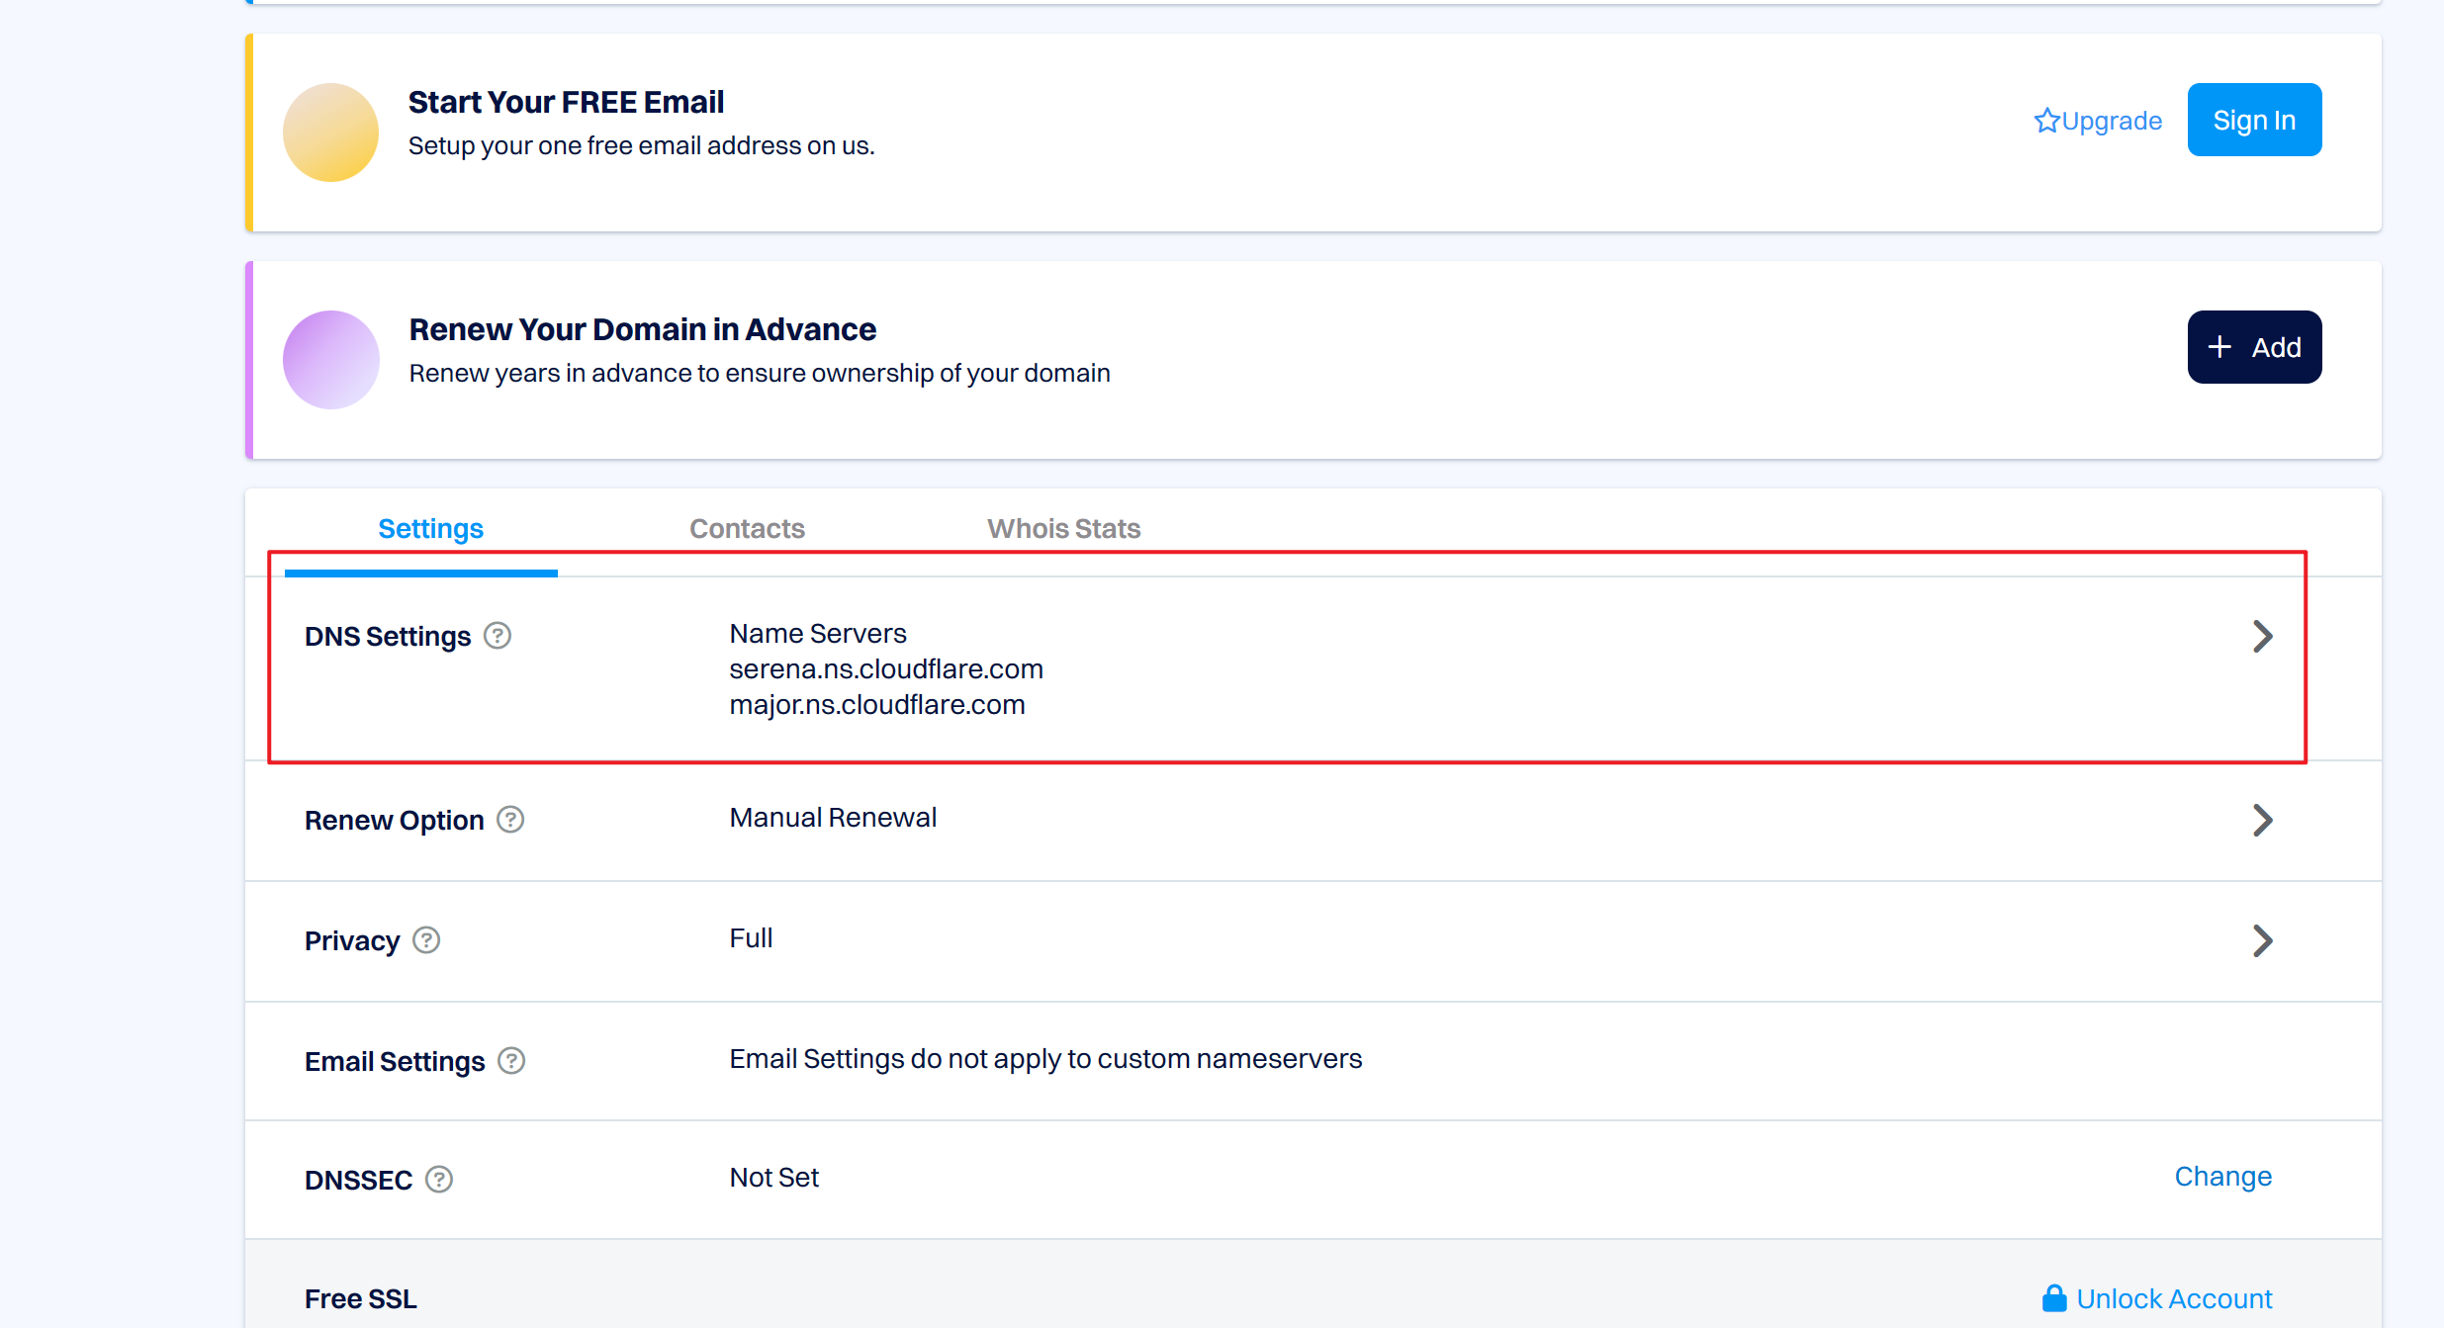The height and width of the screenshot is (1328, 2444).
Task: Switch to the Contacts tab
Action: (x=747, y=529)
